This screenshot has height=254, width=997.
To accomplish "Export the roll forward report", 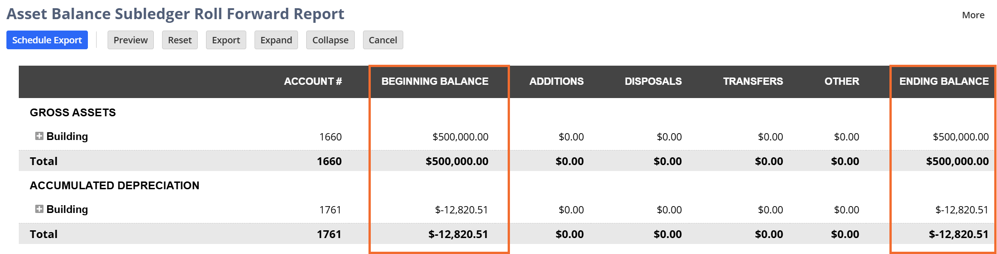I will coord(226,40).
